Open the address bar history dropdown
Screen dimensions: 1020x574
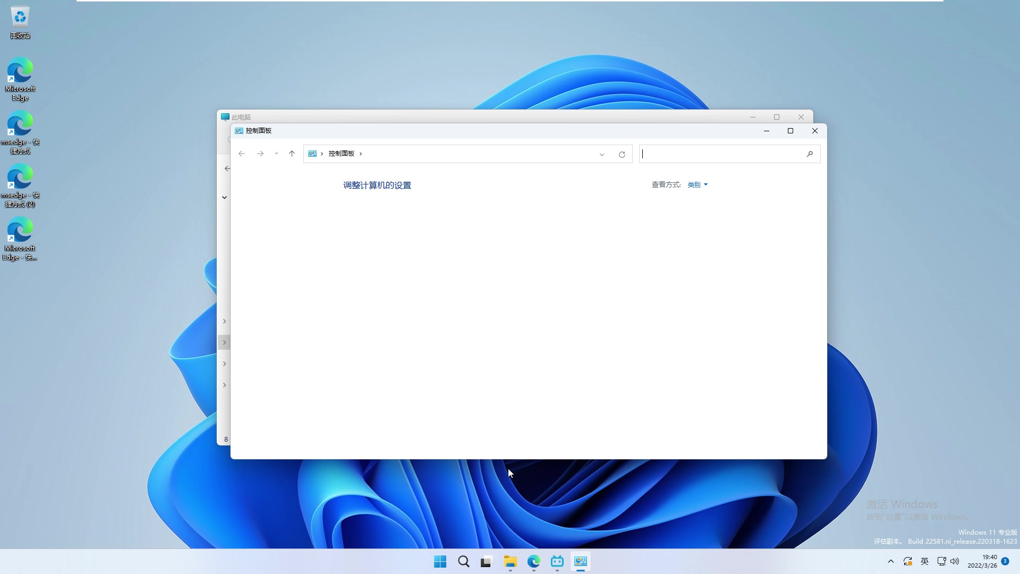click(x=601, y=154)
